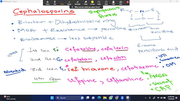Close the annotation toolbar with red X
Viewport: 180px width, 101px height.
128,2
